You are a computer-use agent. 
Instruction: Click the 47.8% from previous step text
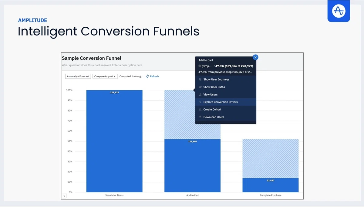[225, 72]
